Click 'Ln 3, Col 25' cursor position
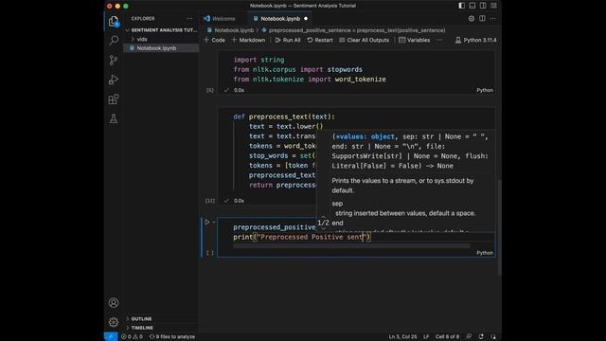Screen dimensions: 606x341 click(x=402, y=337)
